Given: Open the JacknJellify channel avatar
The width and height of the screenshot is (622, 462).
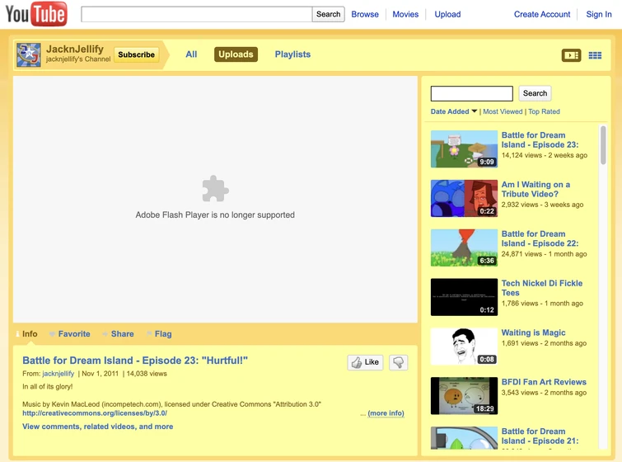Looking at the screenshot, I should pos(29,54).
